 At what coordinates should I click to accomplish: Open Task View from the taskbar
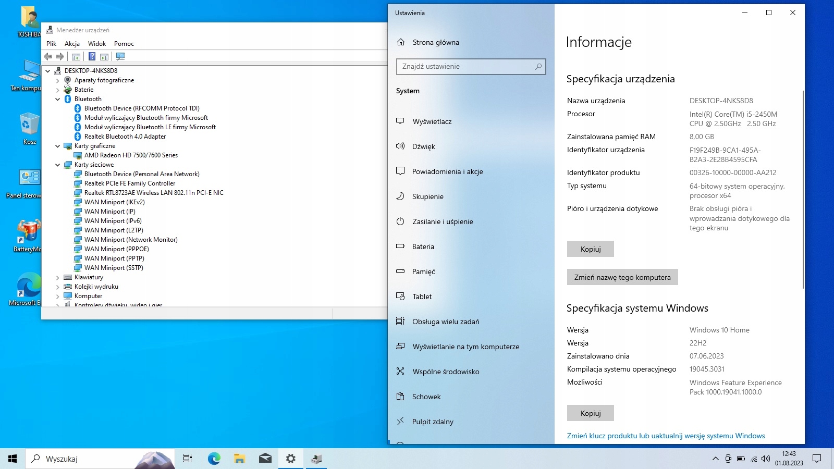pos(188,459)
